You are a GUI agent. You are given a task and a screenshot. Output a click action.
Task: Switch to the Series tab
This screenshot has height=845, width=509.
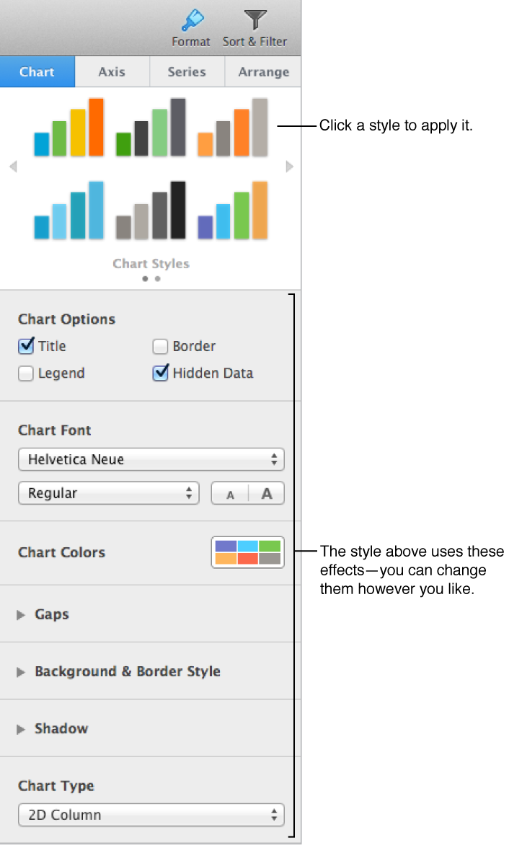coord(186,71)
